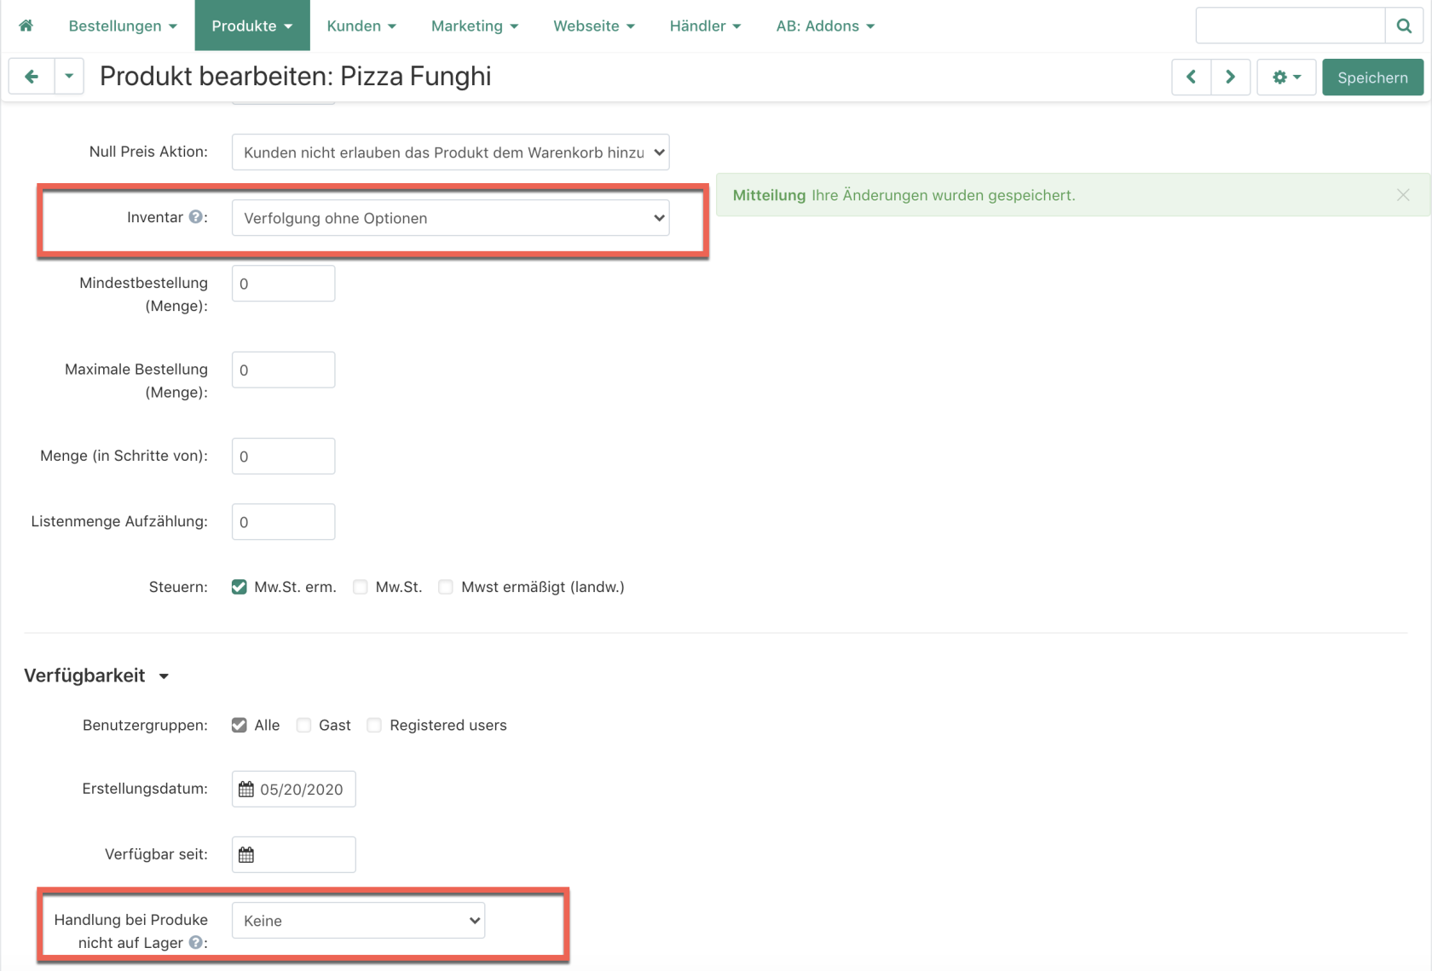Image resolution: width=1432 pixels, height=971 pixels.
Task: Show help for Inventar field
Action: point(195,217)
